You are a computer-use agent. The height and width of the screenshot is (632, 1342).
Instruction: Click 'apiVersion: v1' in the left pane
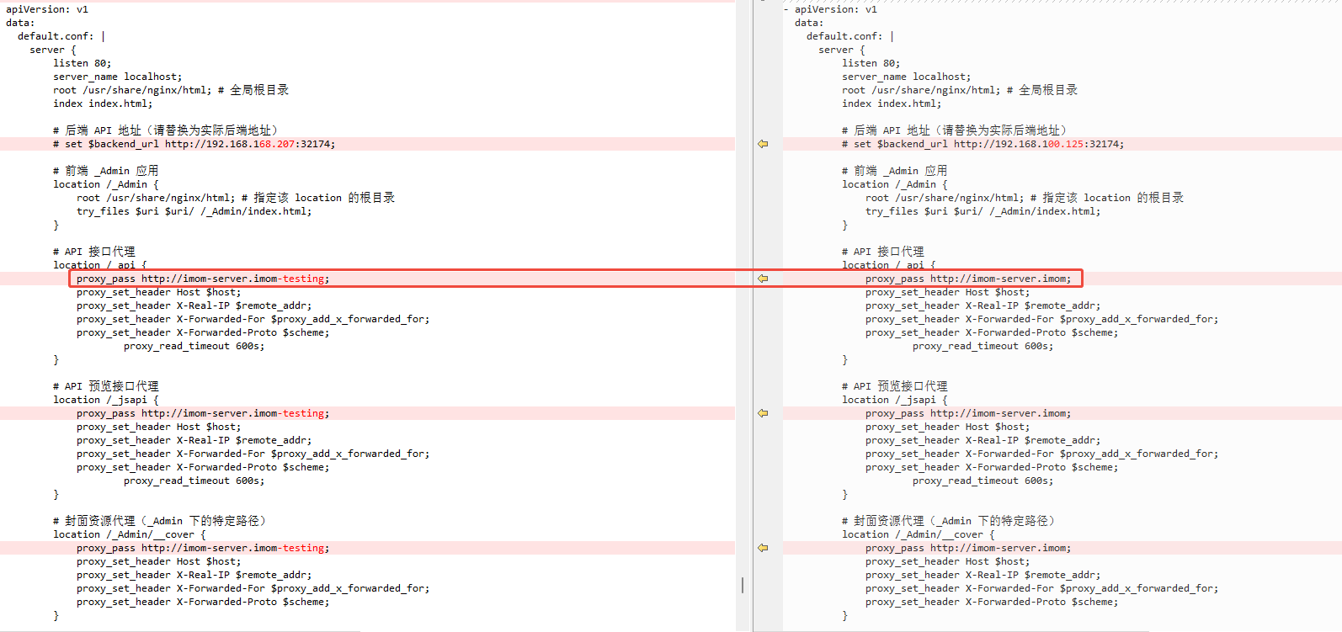coord(47,9)
